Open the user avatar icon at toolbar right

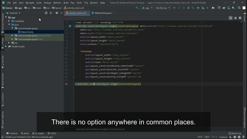pos(244,8)
